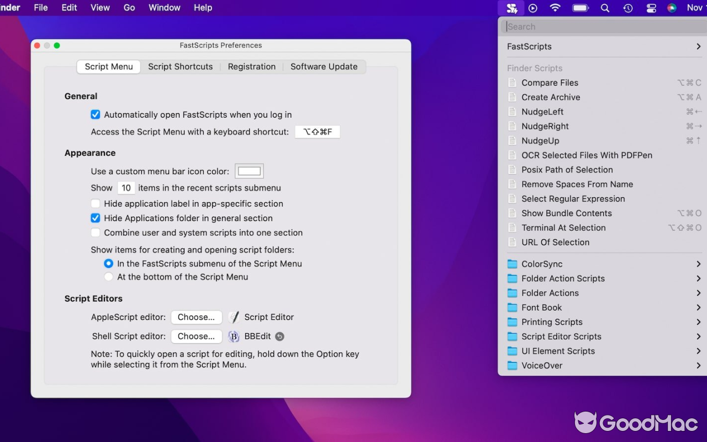
Task: Run Compare Files script from menu
Action: [x=550, y=83]
